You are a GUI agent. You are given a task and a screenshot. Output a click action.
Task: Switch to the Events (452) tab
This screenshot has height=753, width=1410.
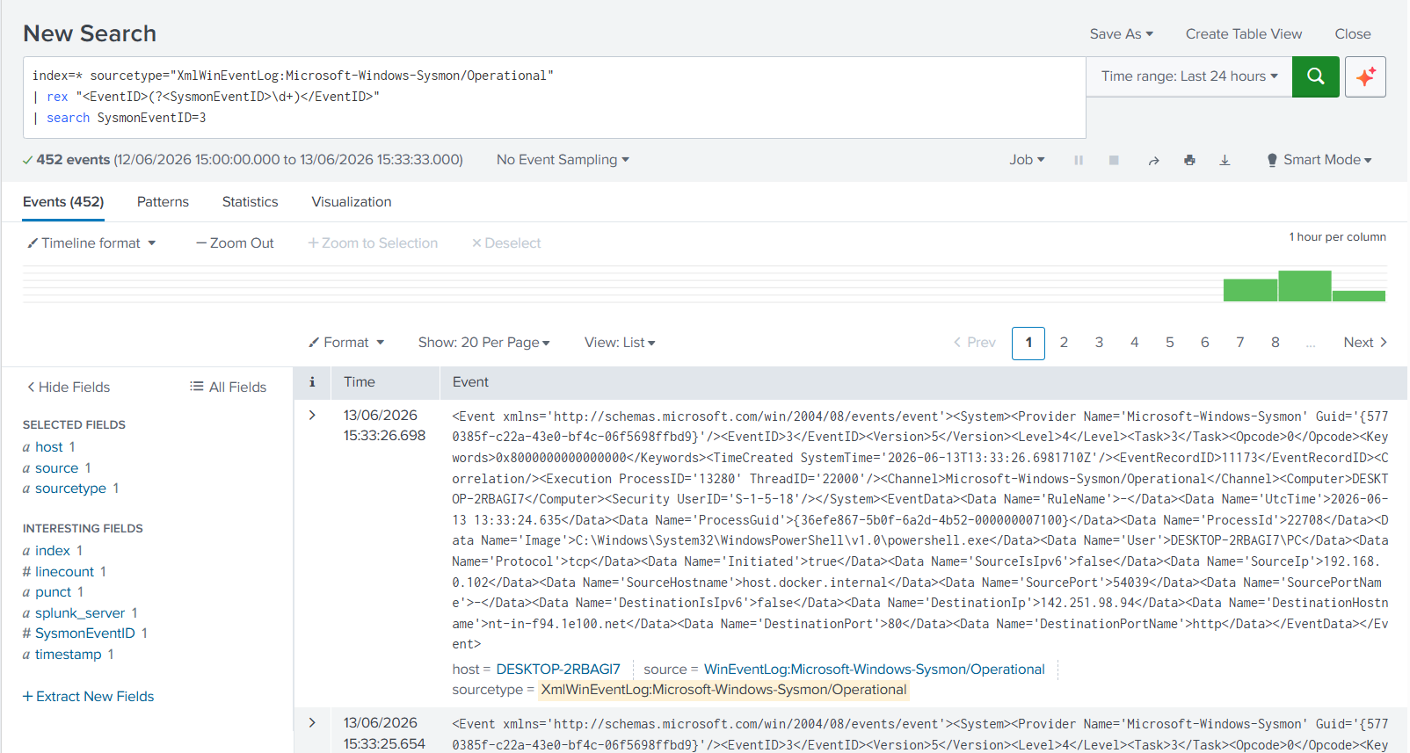point(63,202)
